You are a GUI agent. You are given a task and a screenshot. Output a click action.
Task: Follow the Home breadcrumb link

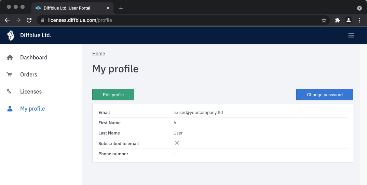[99, 54]
